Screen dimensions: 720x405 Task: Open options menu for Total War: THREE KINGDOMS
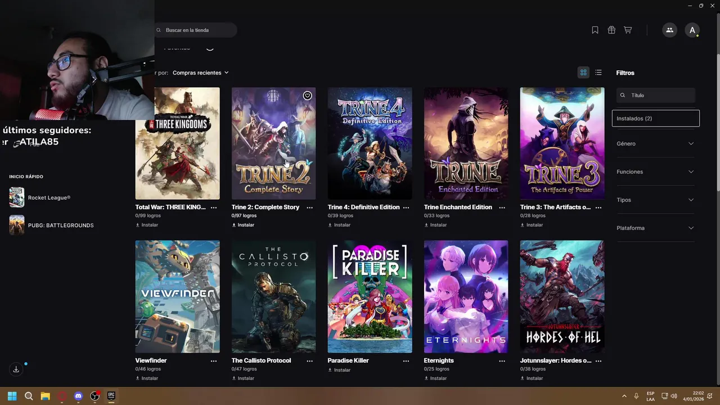pyautogui.click(x=214, y=208)
